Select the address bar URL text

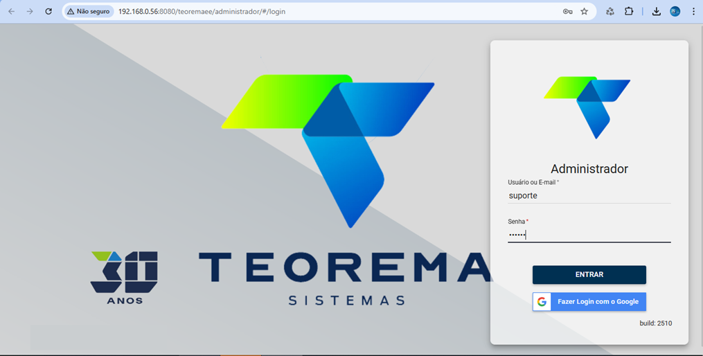pyautogui.click(x=202, y=12)
